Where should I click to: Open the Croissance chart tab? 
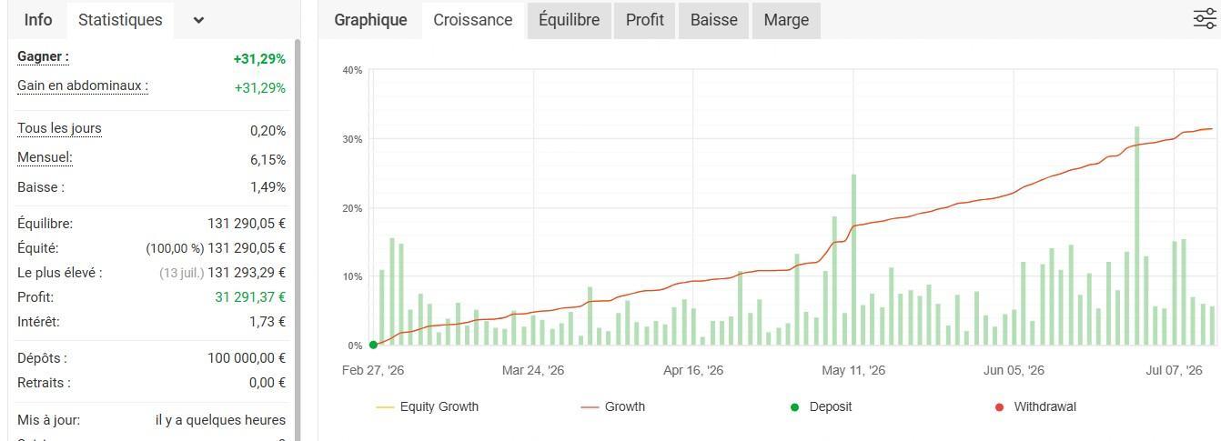click(x=473, y=20)
